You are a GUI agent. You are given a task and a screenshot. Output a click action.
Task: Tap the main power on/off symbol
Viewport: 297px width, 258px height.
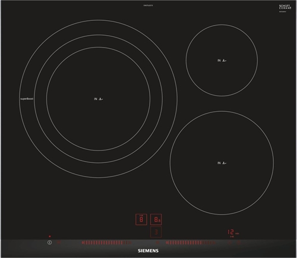coord(49,243)
